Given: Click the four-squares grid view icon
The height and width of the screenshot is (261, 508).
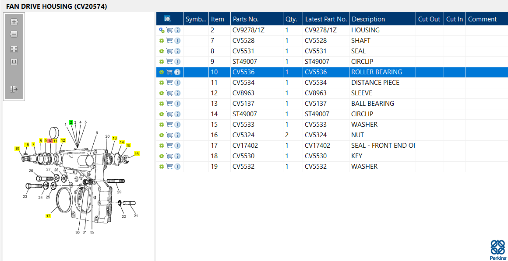Looking at the screenshot, I should [x=14, y=49].
